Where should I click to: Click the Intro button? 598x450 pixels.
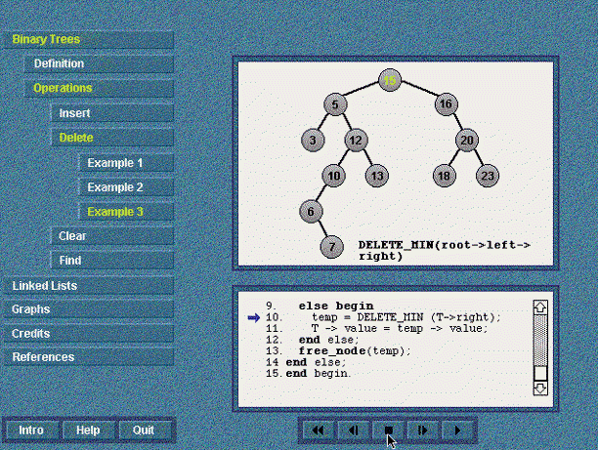pyautogui.click(x=31, y=430)
